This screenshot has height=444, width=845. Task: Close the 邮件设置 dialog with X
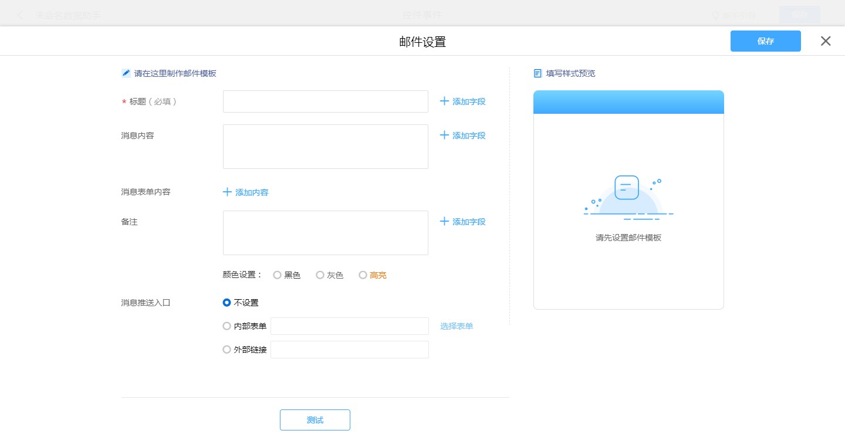pos(826,41)
